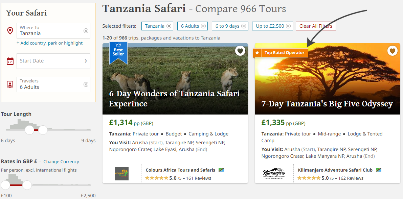Remove the Tanzania filter chip
403x201 pixels.
click(169, 26)
